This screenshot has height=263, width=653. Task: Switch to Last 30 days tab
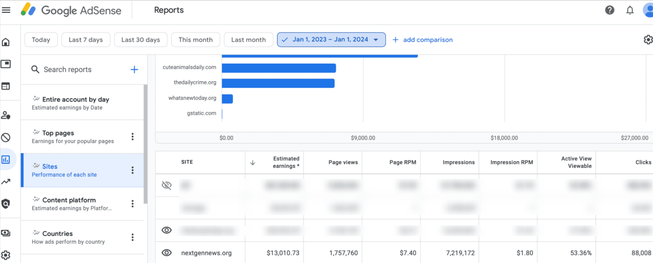[141, 39]
